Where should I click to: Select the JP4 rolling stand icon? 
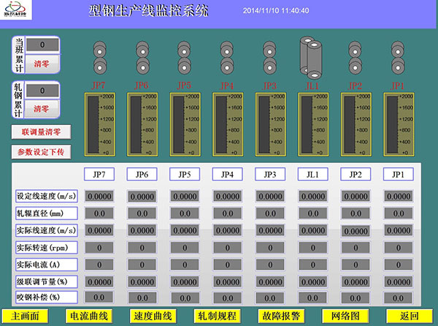point(227,57)
